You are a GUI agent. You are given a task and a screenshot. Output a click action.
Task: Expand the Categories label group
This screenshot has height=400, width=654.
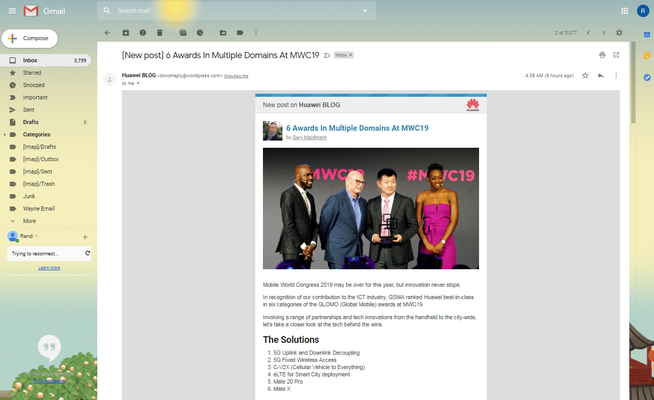tap(5, 134)
